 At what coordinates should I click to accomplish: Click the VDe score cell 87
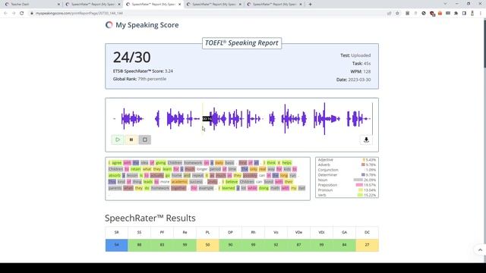tap(298, 245)
